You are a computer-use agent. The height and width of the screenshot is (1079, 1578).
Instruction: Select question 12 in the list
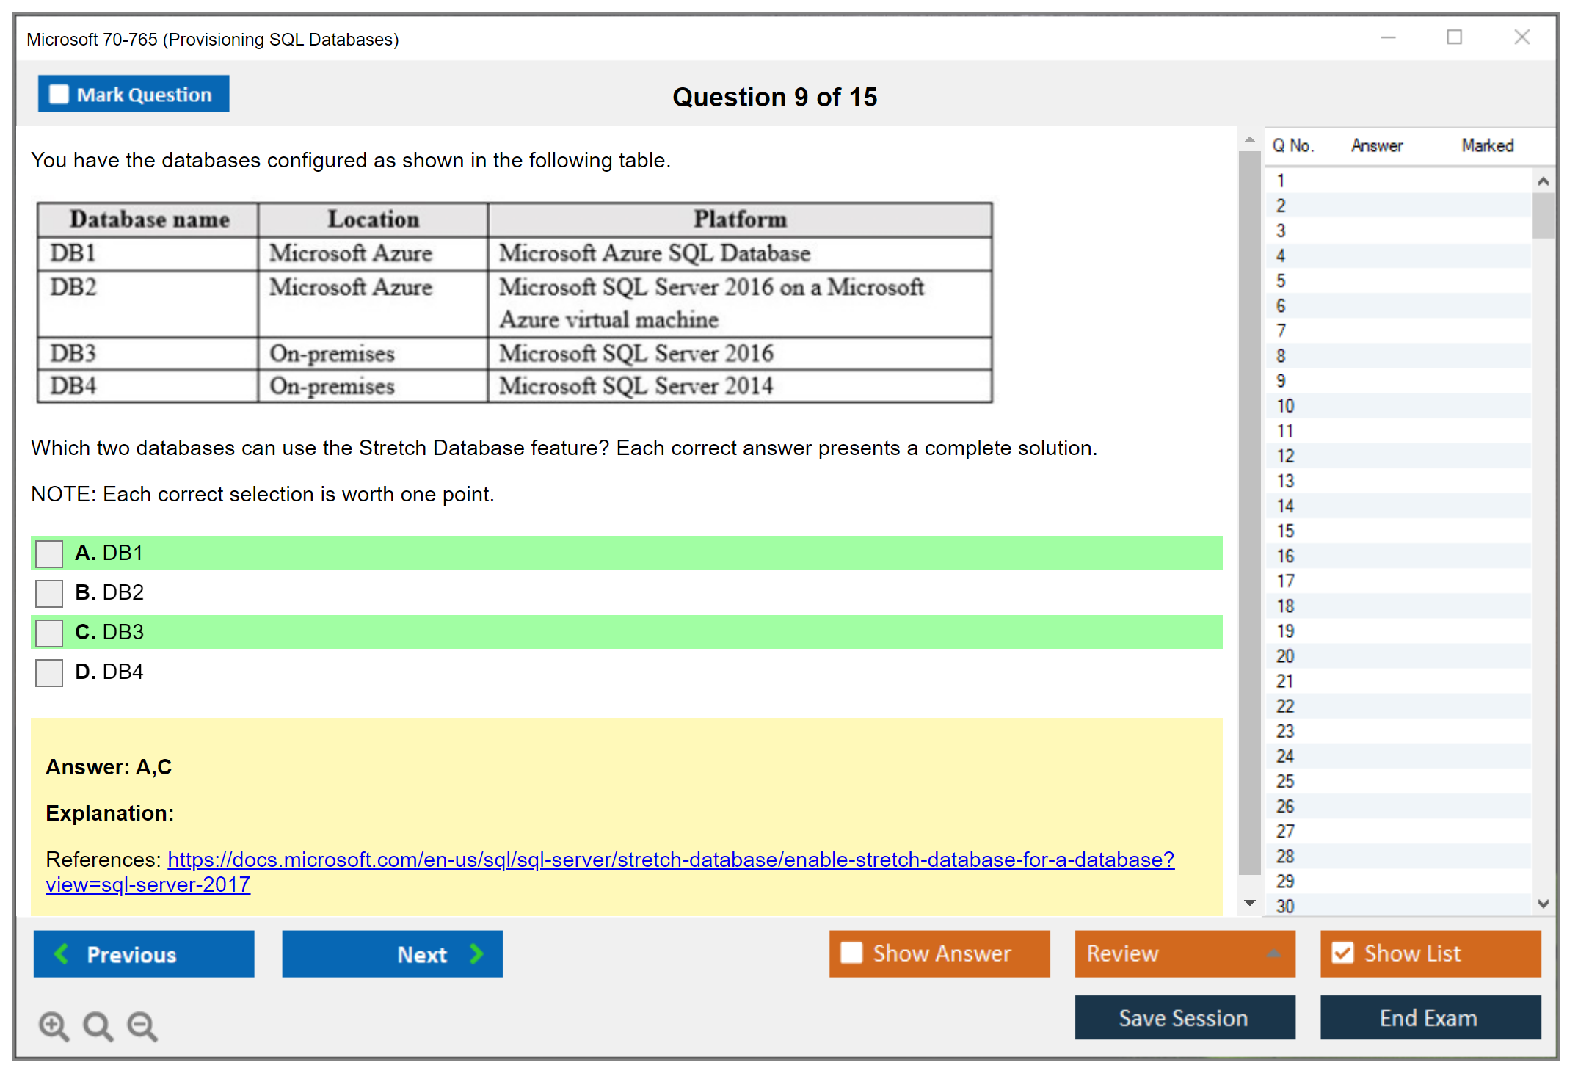coord(1285,456)
